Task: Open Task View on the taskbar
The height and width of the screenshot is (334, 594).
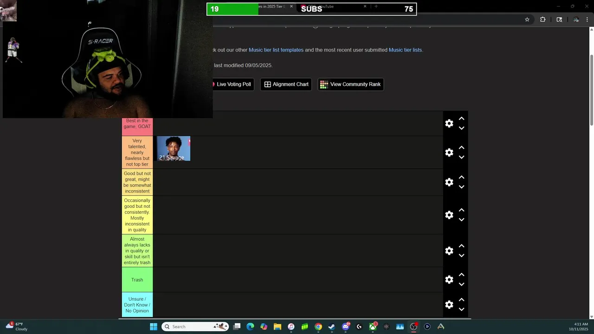Action: click(237, 327)
